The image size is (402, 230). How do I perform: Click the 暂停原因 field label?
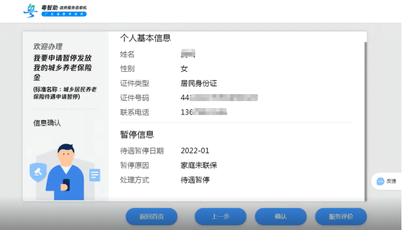[x=134, y=166]
